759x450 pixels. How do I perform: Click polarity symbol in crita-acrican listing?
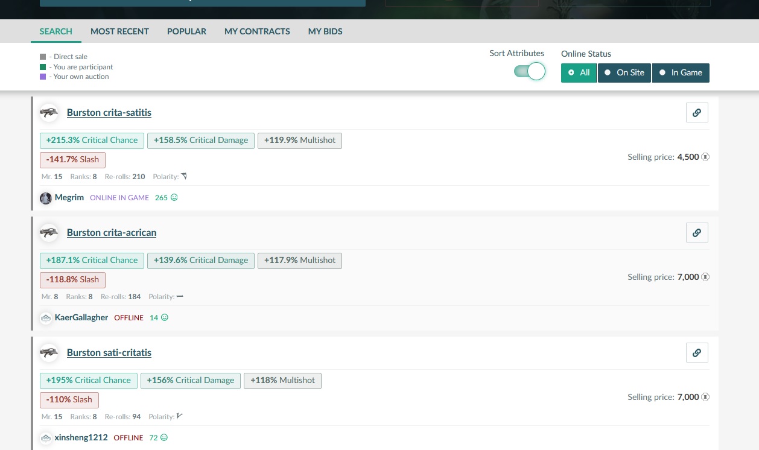tap(180, 297)
